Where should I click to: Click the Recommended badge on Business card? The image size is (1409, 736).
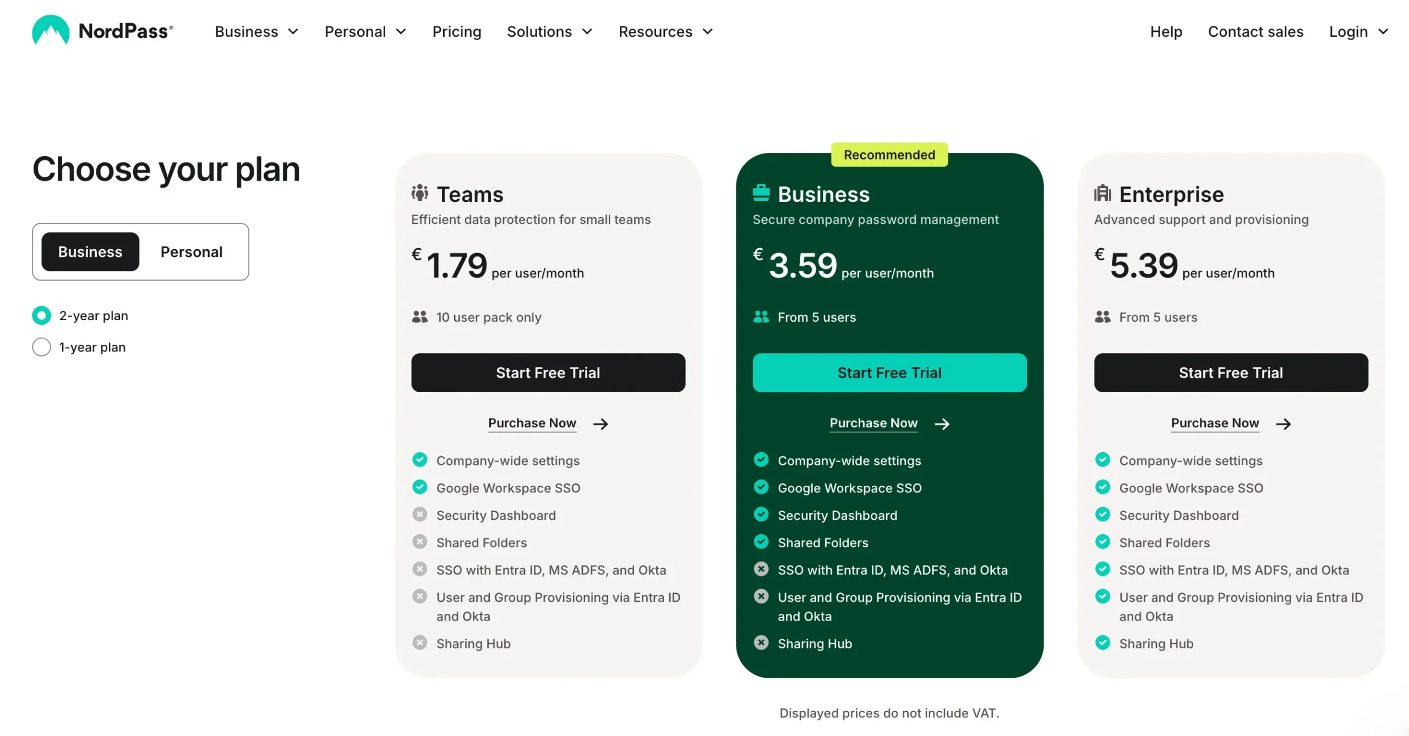point(889,155)
